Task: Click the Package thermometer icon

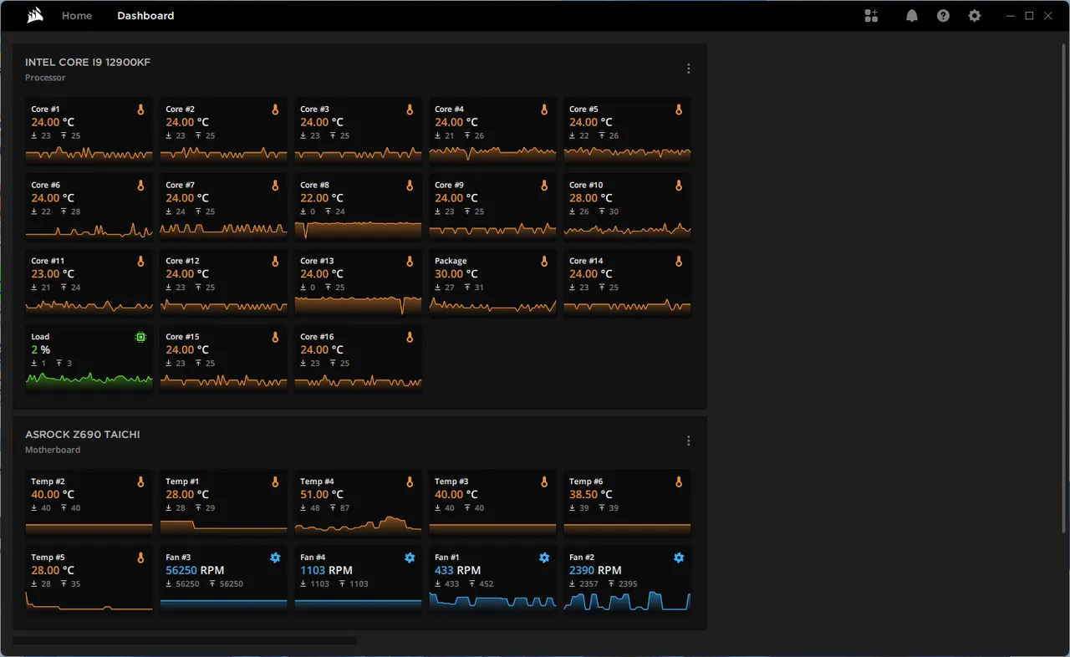Action: [x=544, y=262]
